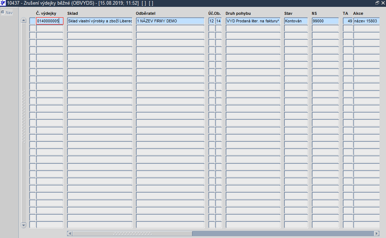386x238 pixels.
Task: Click the Akce cell název 15803
Action: tap(367, 21)
